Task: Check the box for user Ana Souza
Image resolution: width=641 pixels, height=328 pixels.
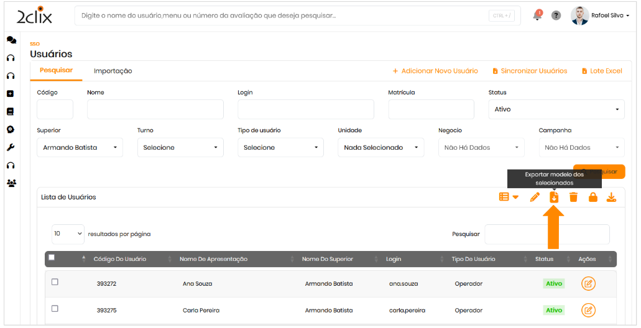Action: (x=55, y=282)
